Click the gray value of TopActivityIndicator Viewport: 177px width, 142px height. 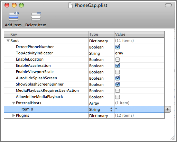[x=119, y=53]
